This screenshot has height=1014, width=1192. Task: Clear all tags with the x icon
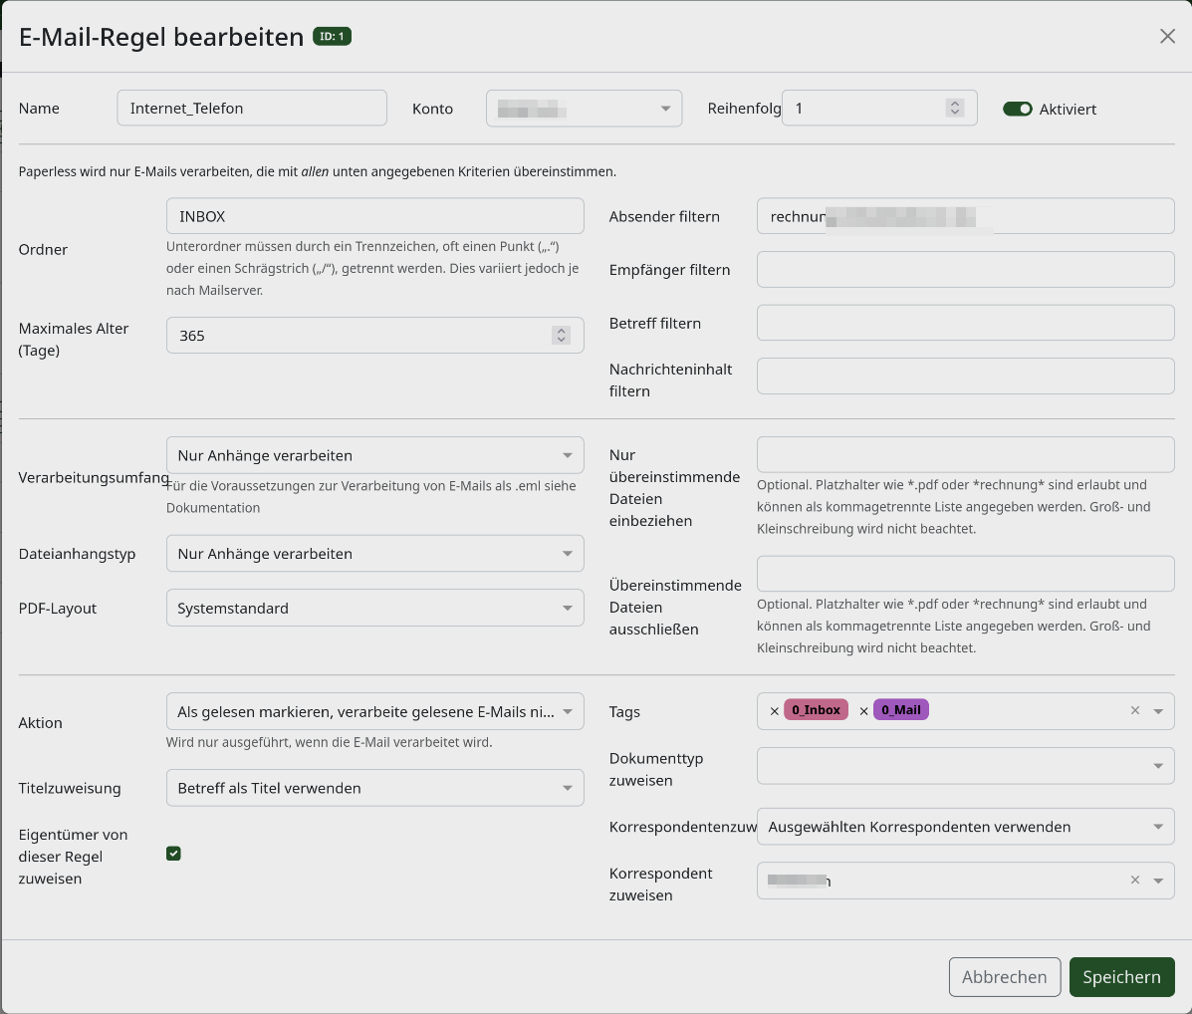(x=1135, y=710)
